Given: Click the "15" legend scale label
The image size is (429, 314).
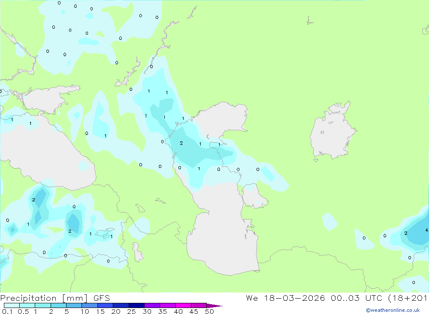Looking at the screenshot, I should pyautogui.click(x=100, y=311).
